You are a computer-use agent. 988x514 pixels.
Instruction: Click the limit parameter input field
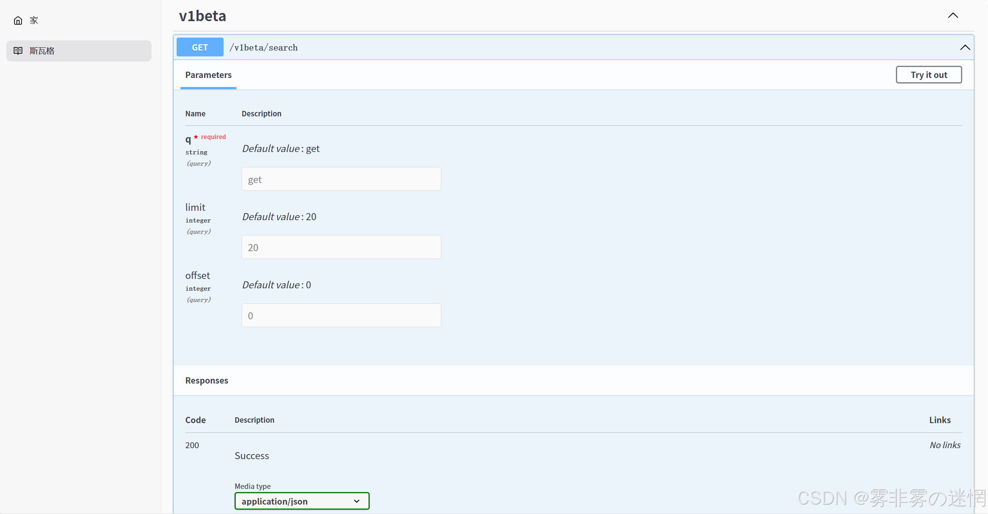tap(341, 247)
